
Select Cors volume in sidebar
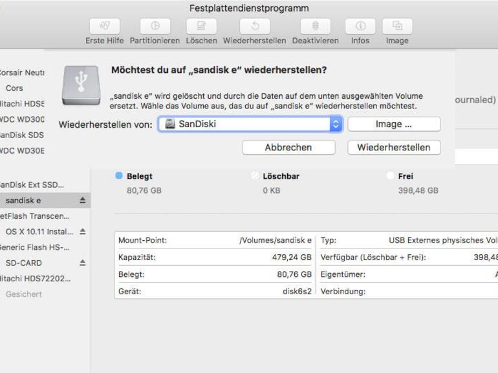pyautogui.click(x=14, y=88)
